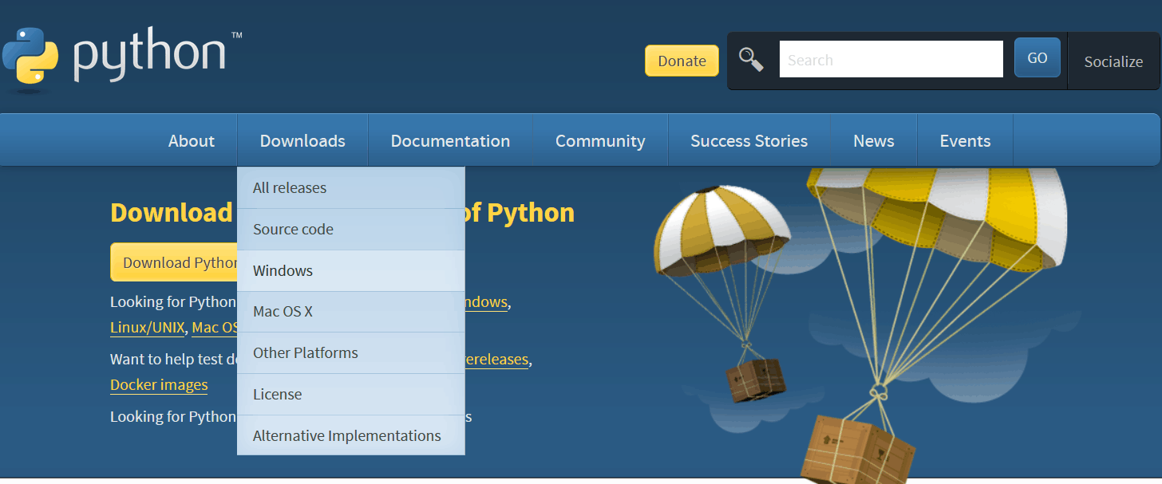The image size is (1162, 484).
Task: Select All releases in Downloads dropdown
Action: [351, 188]
